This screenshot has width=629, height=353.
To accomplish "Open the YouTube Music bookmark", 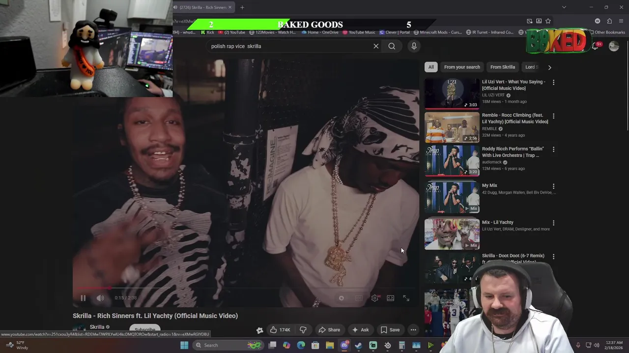I will 359,32.
